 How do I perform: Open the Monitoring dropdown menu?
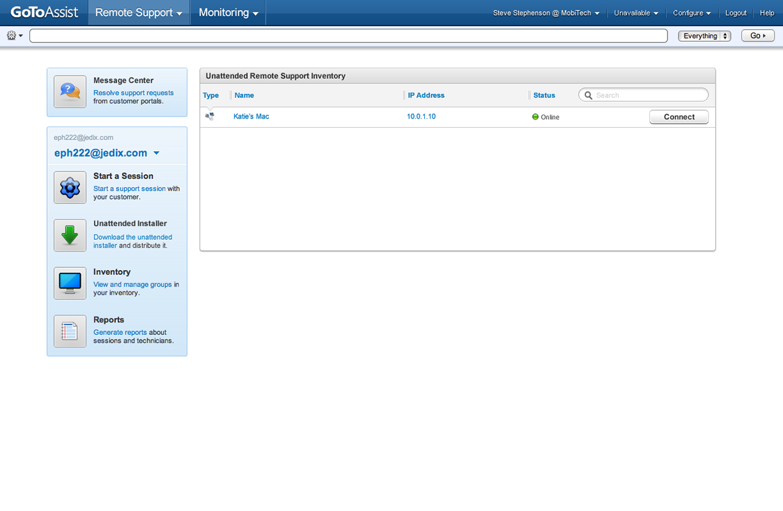click(228, 12)
